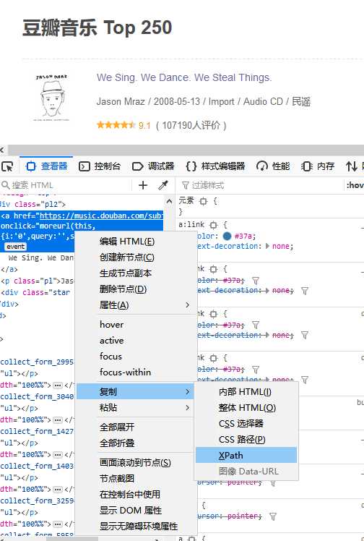Viewport: 364px width, 541px height.
Task: Click the blue #37a color swatch
Action: (x=227, y=237)
